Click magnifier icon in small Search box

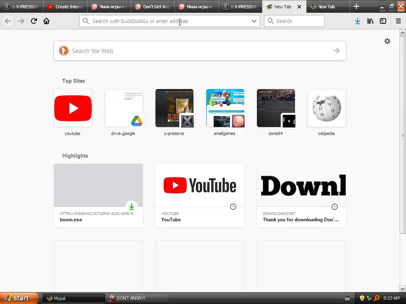270,21
